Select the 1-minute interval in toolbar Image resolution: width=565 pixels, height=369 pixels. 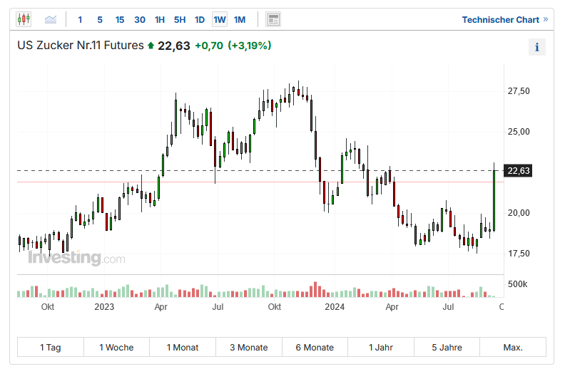click(80, 19)
